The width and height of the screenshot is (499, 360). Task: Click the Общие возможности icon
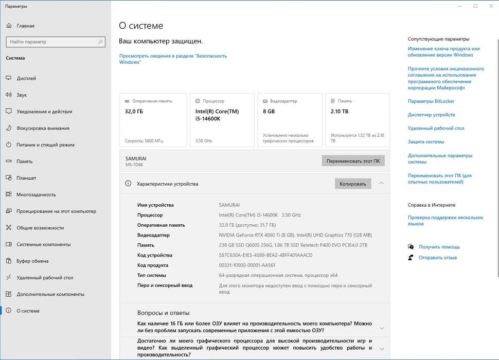pyautogui.click(x=9, y=227)
